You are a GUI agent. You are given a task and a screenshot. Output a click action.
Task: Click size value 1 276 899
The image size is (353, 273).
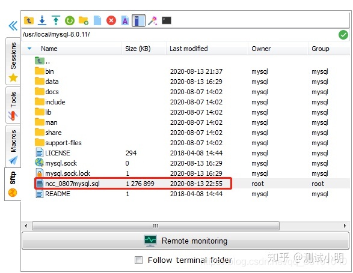click(x=140, y=184)
